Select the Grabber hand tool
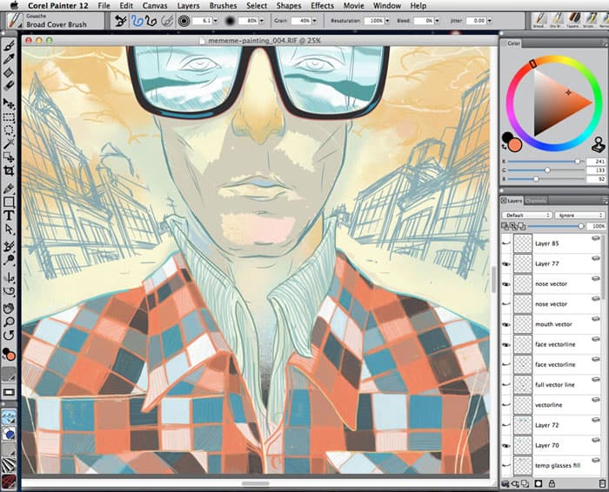 pyautogui.click(x=9, y=309)
